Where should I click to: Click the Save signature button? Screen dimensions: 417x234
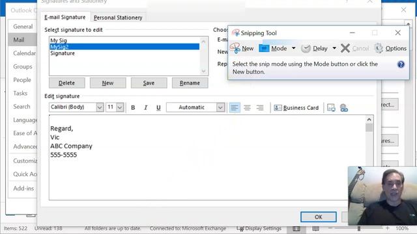pyautogui.click(x=149, y=83)
